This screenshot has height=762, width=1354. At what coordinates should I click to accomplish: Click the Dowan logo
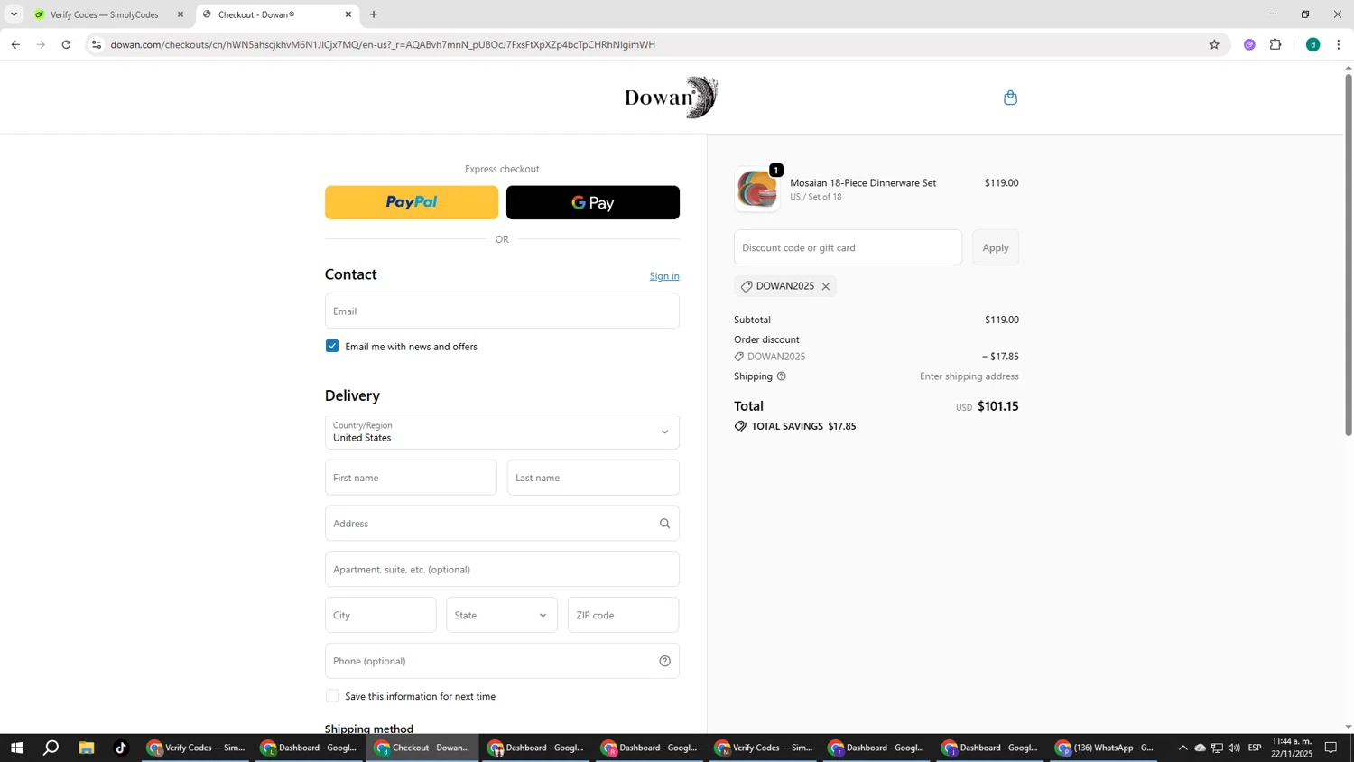click(x=672, y=98)
